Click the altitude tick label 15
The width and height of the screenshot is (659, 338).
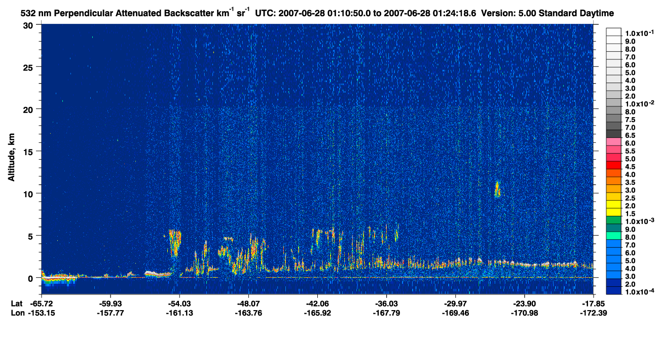point(29,152)
